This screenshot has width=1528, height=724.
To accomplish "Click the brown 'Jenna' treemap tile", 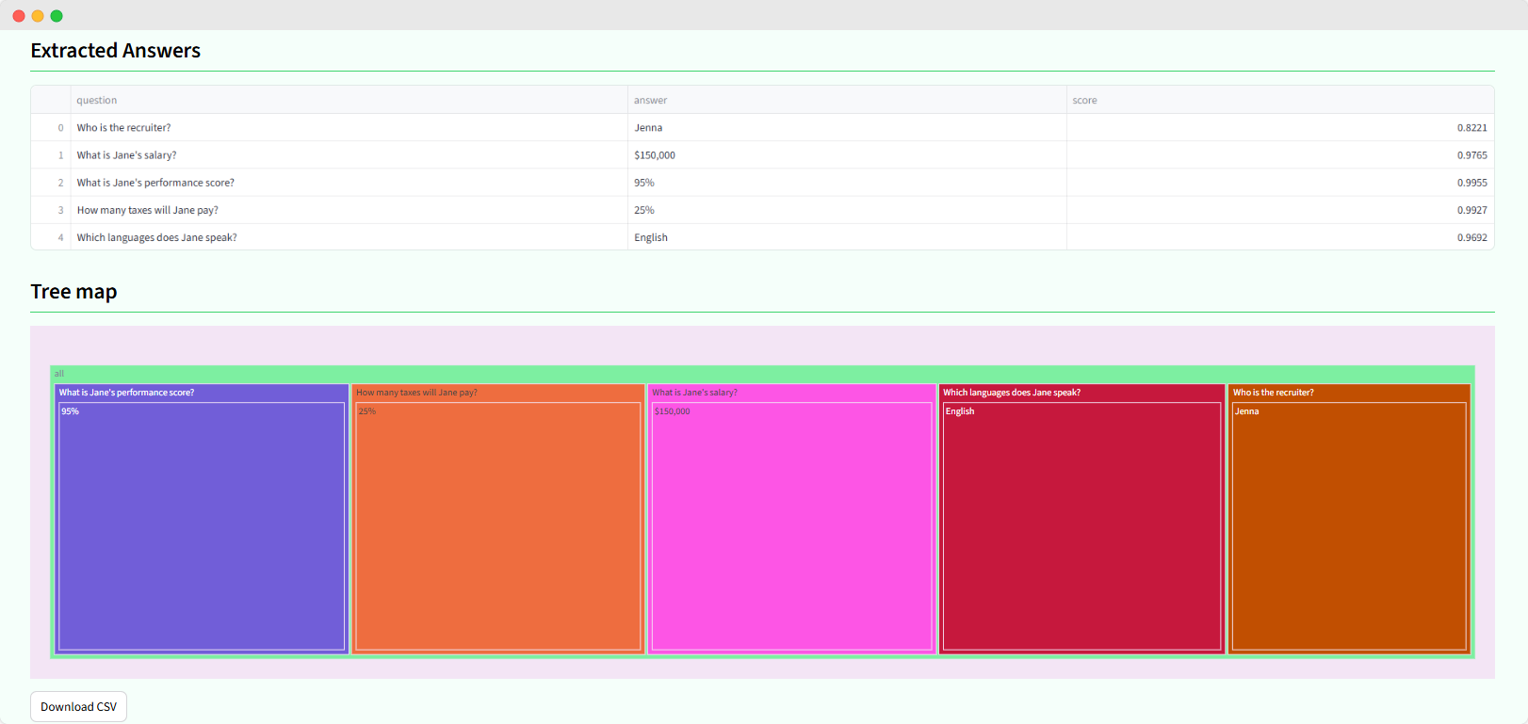I will tap(1349, 526).
